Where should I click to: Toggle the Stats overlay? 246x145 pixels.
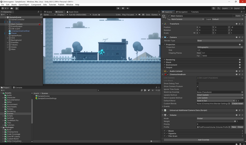pos(148,14)
